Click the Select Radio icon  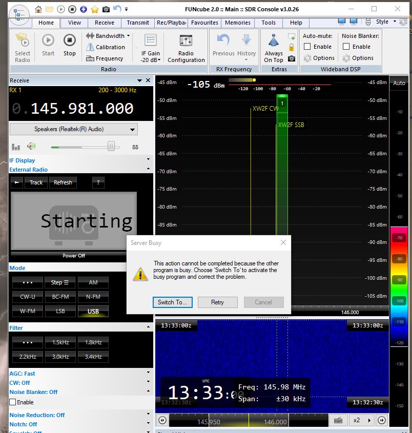coord(22,41)
